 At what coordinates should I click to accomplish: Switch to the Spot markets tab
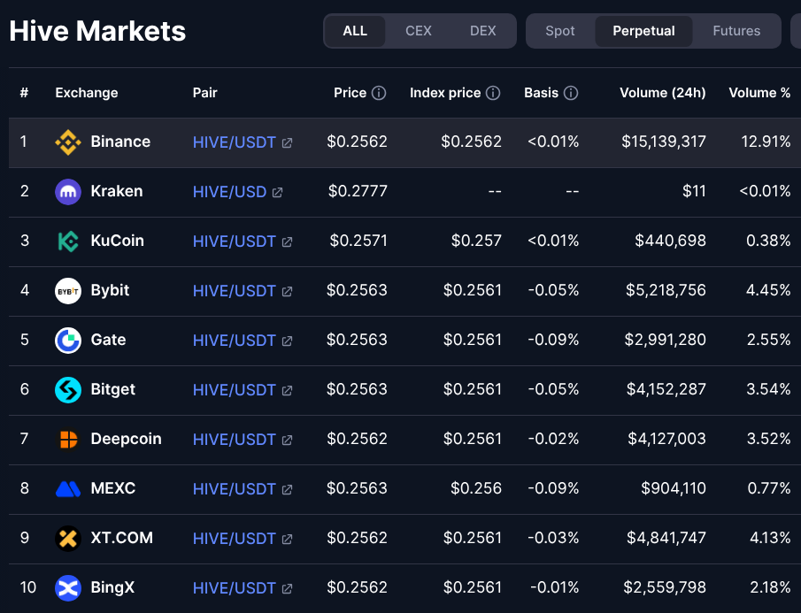pos(560,31)
